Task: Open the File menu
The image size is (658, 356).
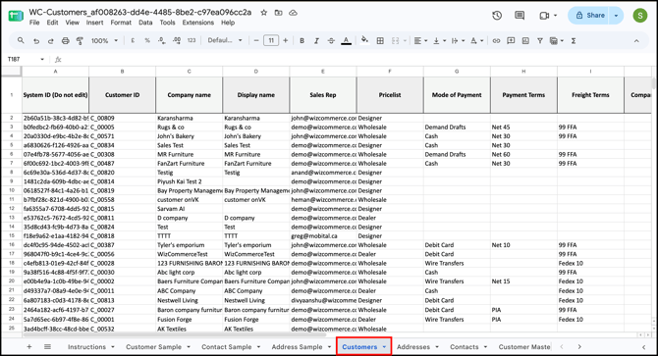Action: tap(34, 23)
